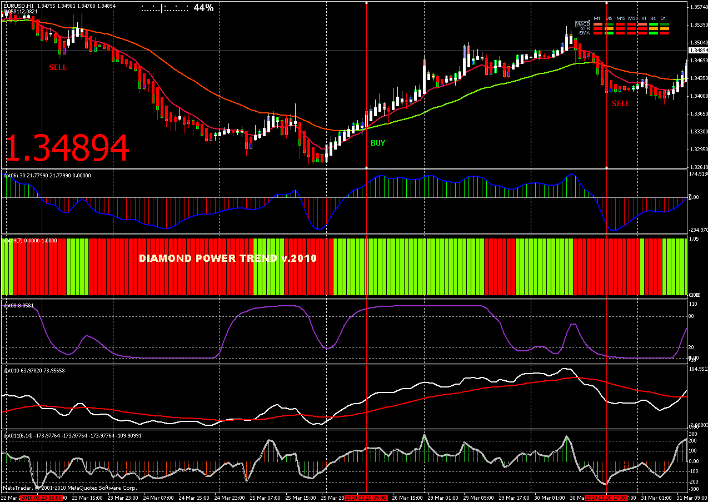The image size is (708, 502).
Task: Click the STR M5 orange signal bar
Action: click(609, 28)
